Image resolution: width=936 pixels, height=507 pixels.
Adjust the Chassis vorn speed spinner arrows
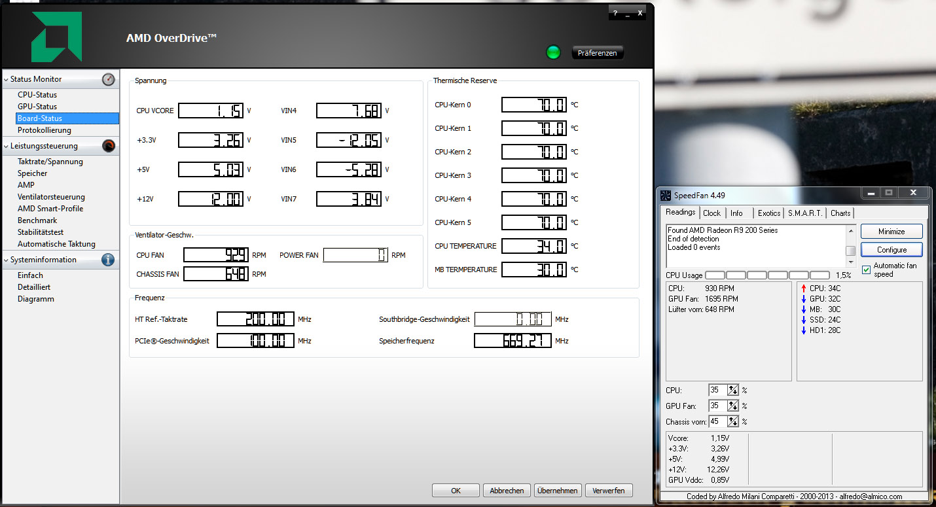coord(733,421)
